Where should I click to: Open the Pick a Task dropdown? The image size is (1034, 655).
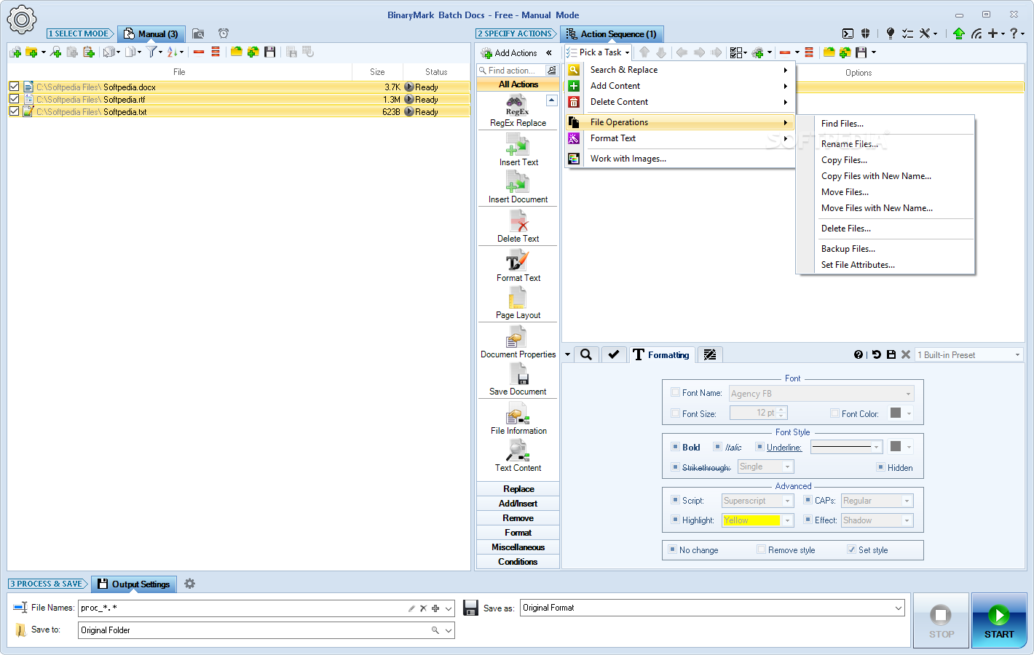click(598, 52)
